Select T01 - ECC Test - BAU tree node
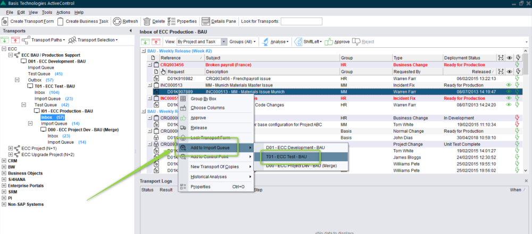Screen dimensions: 532x234 tap(55, 86)
